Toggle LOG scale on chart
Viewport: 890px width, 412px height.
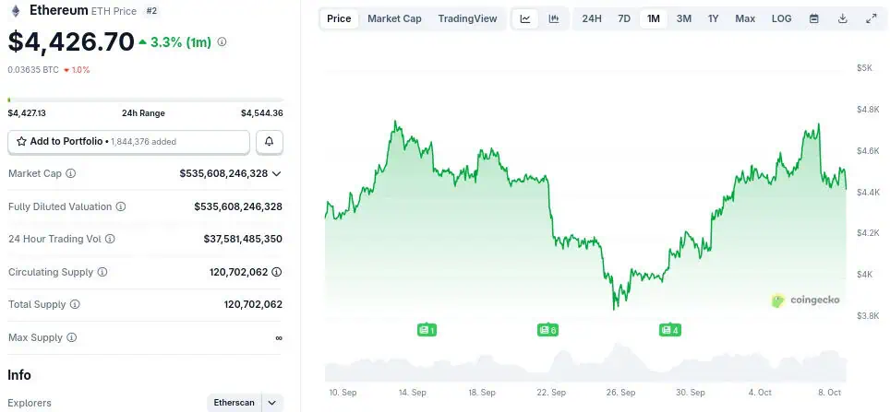[x=781, y=18]
